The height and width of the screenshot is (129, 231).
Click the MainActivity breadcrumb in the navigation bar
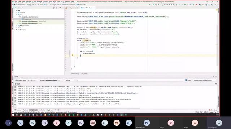[81, 5]
